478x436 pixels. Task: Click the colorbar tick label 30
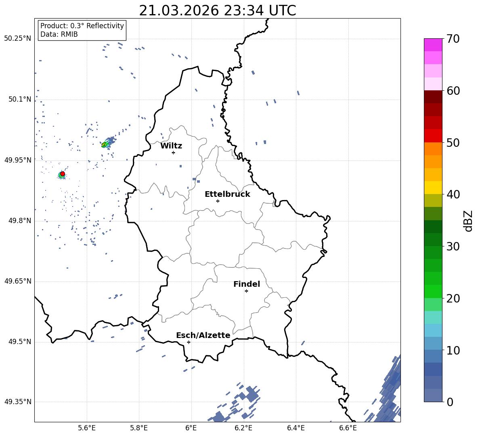(453, 246)
